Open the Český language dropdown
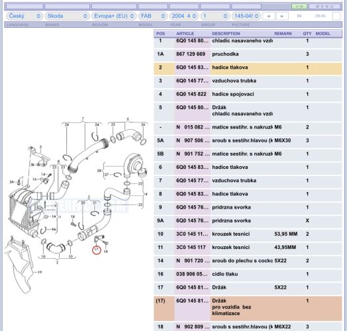347x331 pixels. 25,16
